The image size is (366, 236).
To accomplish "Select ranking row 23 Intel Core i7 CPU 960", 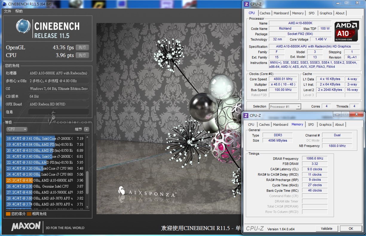I will pos(45,168).
